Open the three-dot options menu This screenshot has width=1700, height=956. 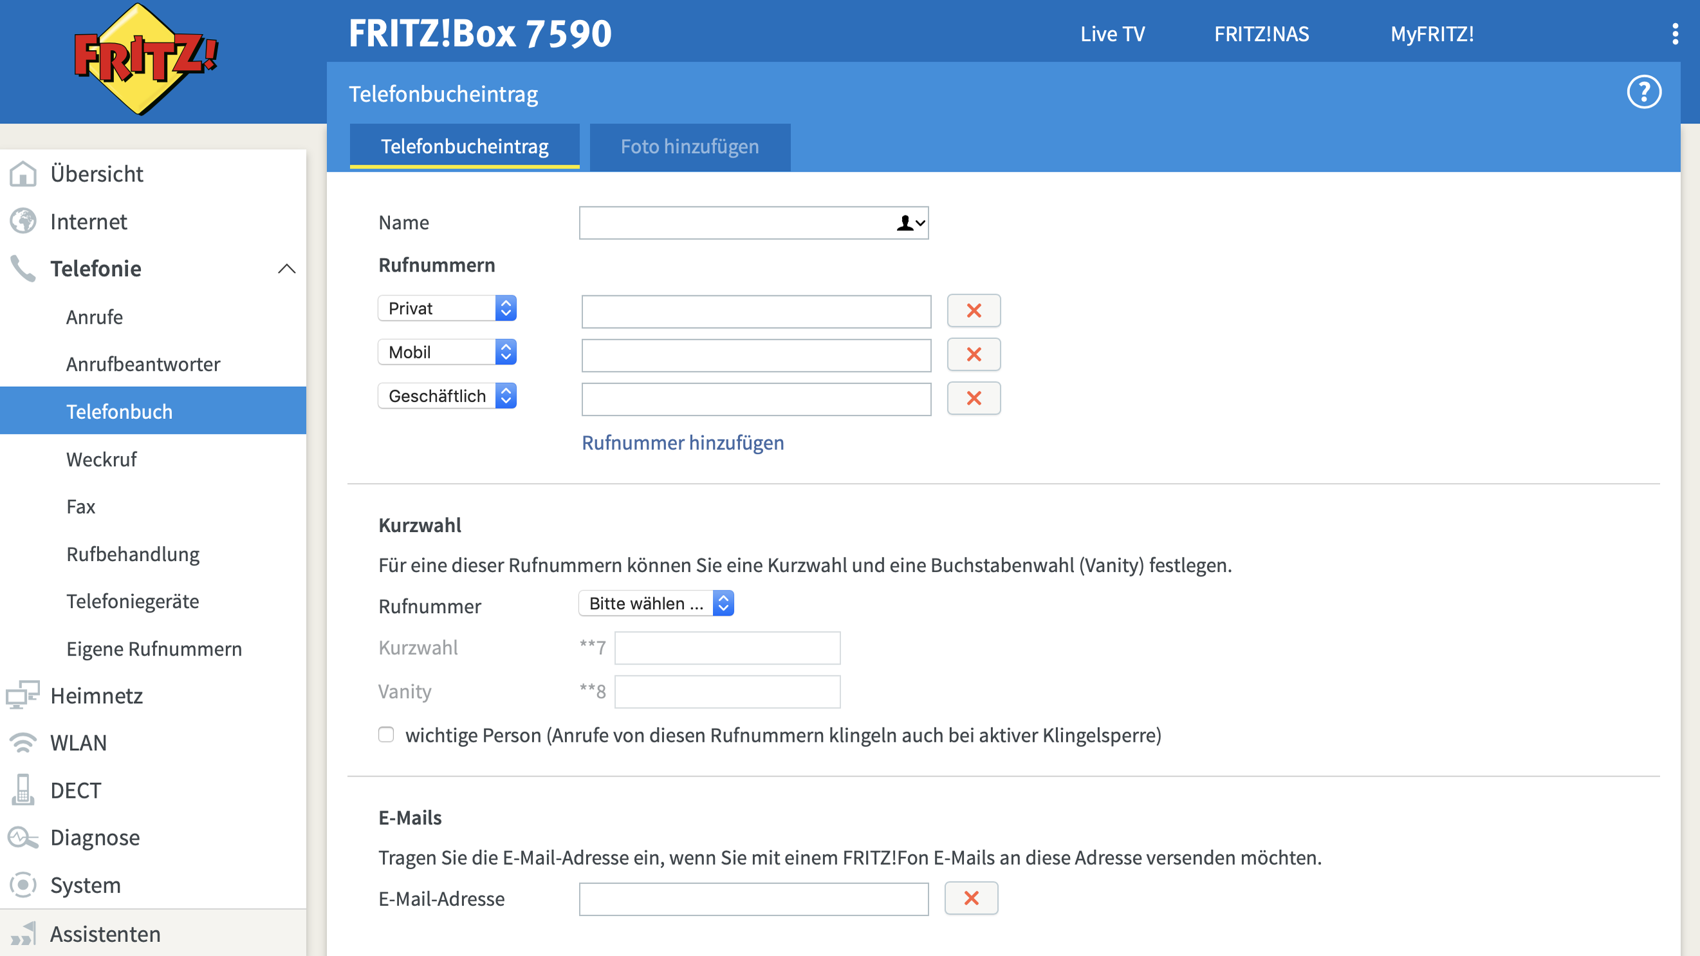(x=1675, y=33)
